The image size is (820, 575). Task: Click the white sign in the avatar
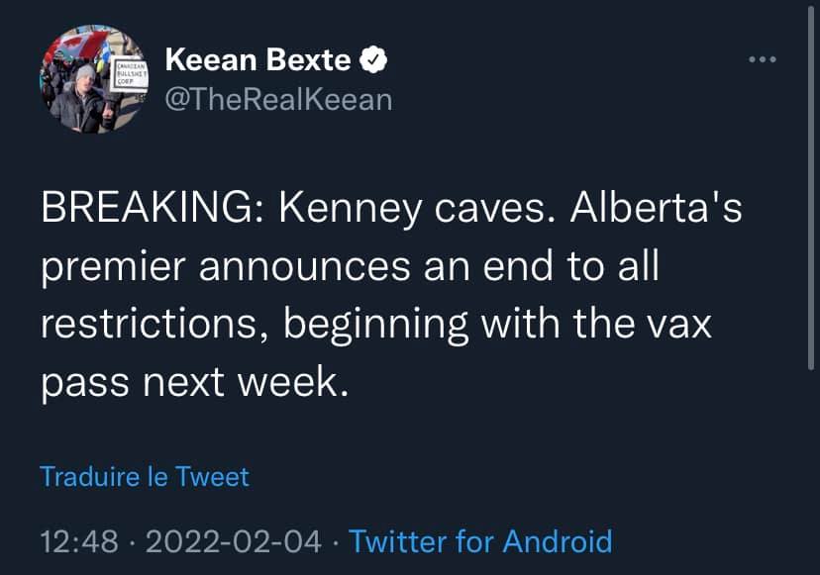pyautogui.click(x=132, y=75)
